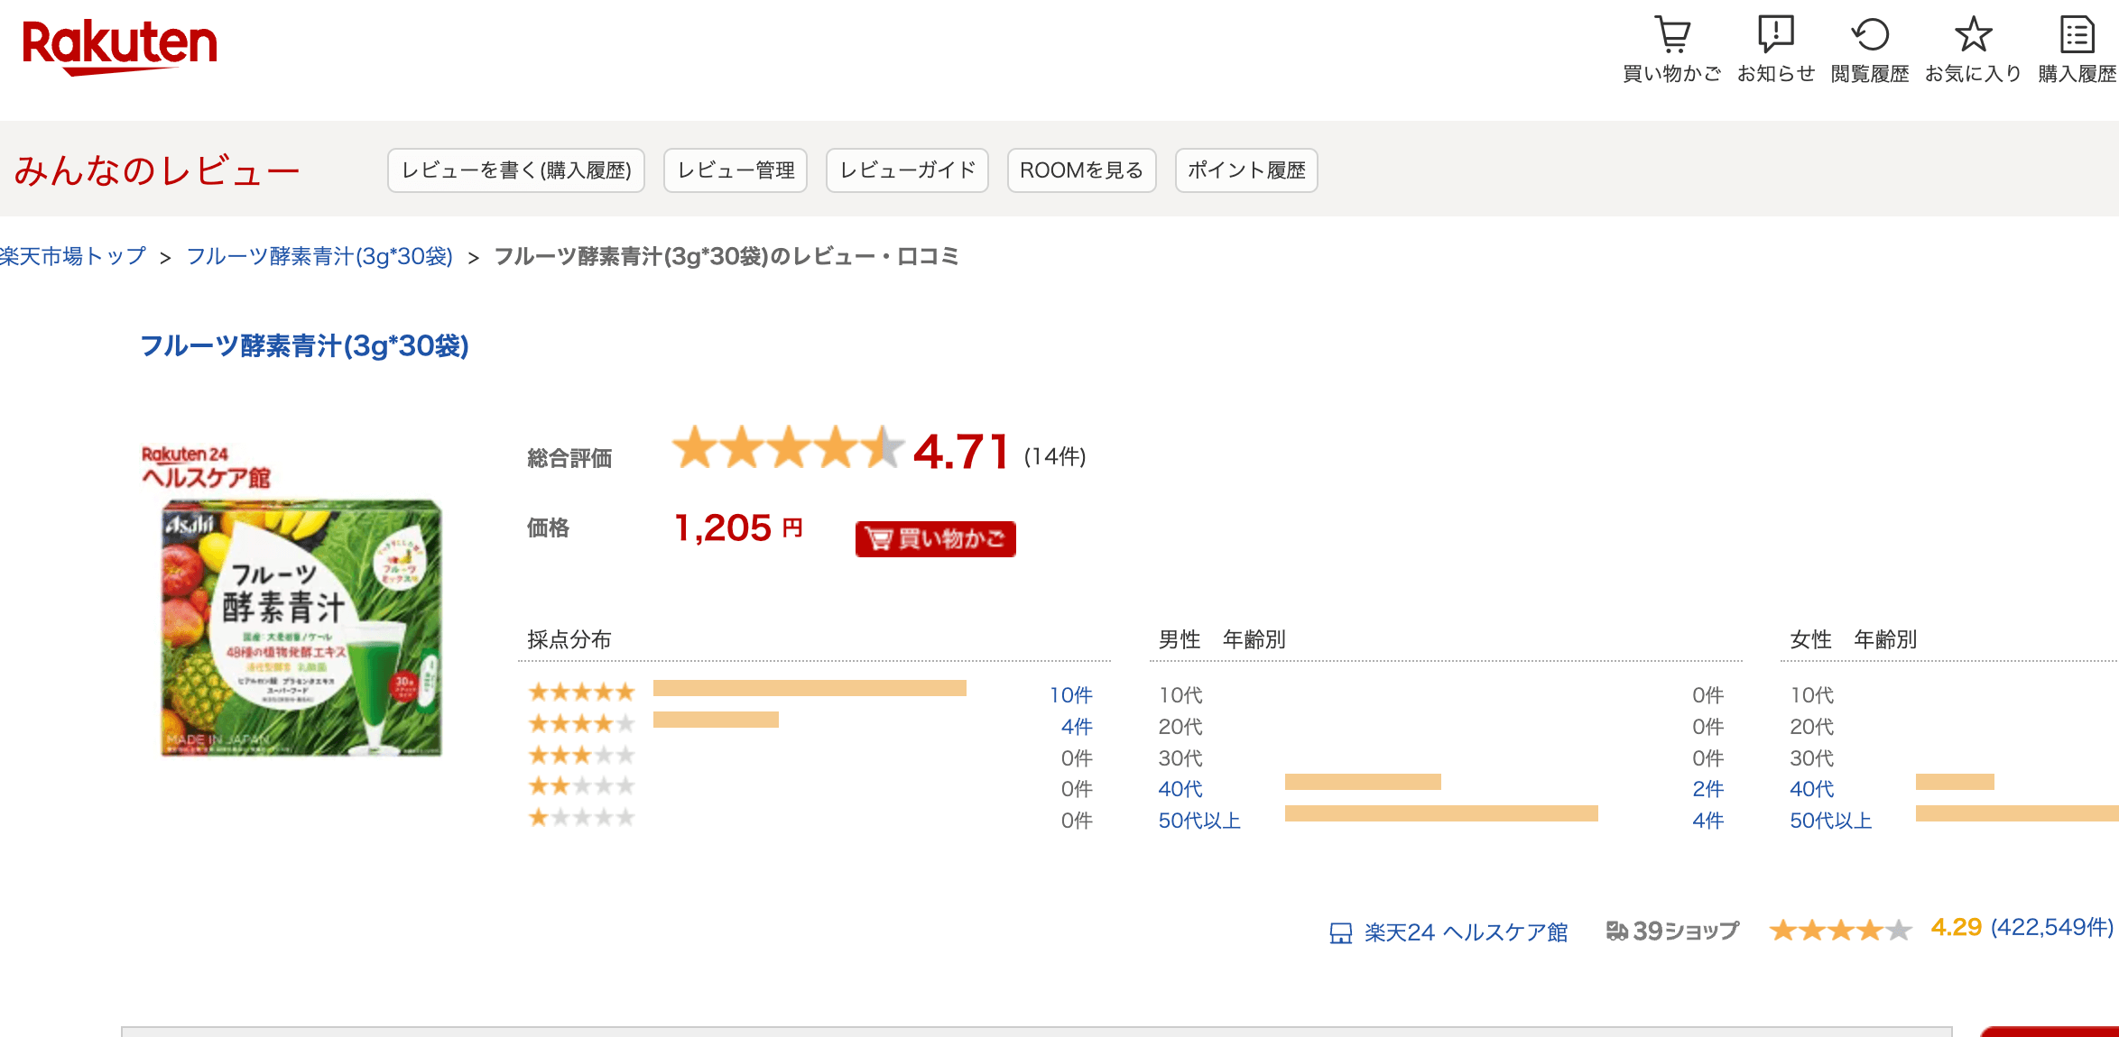The height and width of the screenshot is (1037, 2119).
Task: Click the one-star rating row
Action: 810,819
